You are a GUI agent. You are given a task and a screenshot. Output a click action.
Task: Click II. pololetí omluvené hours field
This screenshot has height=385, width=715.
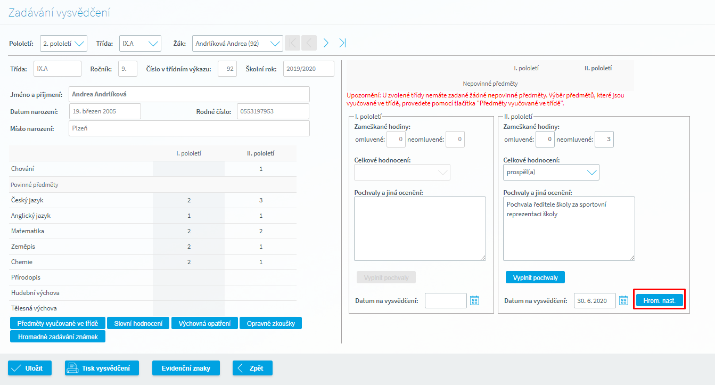[x=545, y=140]
